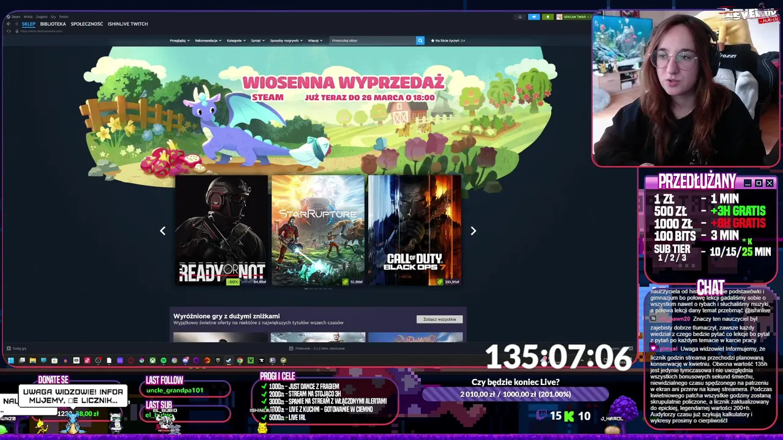Screen dimensions: 783x440
Task: Expand the Rekomendacje dropdown
Action: 208,40
